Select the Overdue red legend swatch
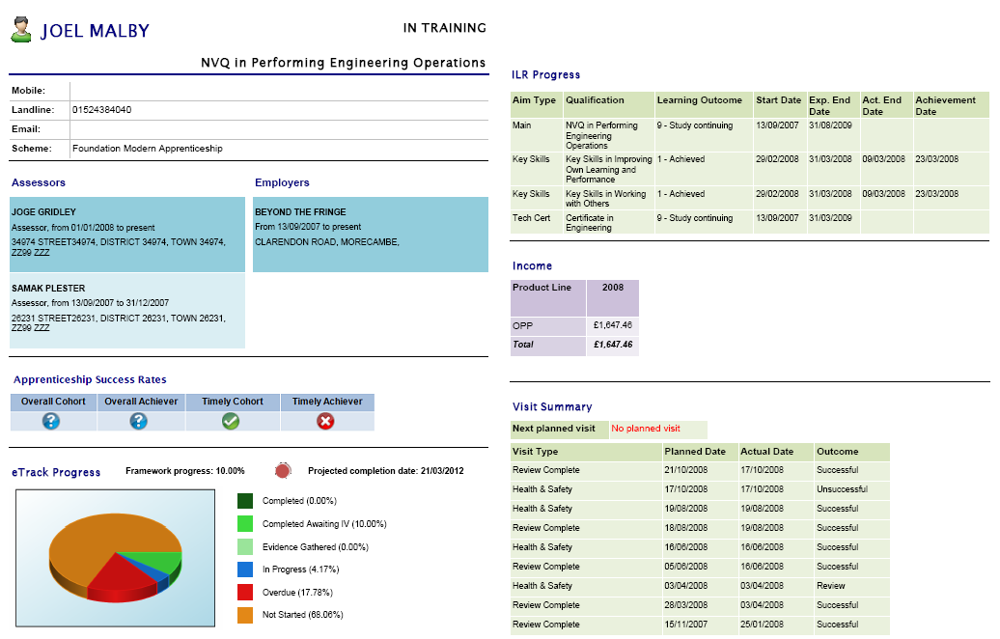Screen dimensions: 1000x639 click(245, 592)
